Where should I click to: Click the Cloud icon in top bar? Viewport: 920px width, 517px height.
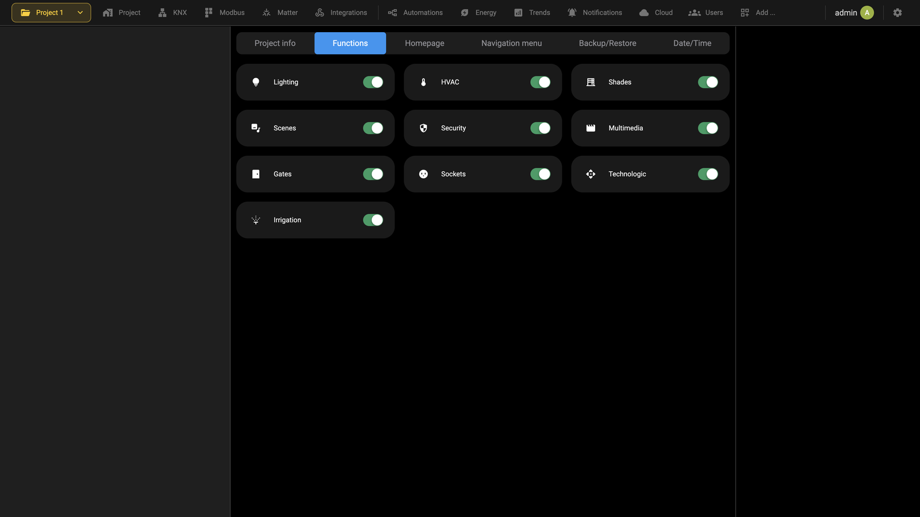(644, 13)
